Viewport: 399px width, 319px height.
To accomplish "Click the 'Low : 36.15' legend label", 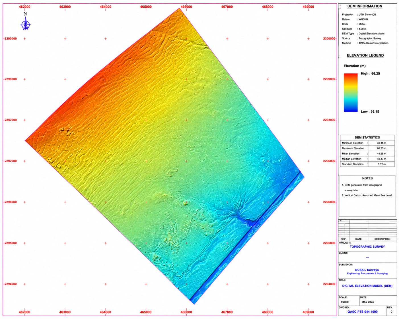I will tap(370, 112).
